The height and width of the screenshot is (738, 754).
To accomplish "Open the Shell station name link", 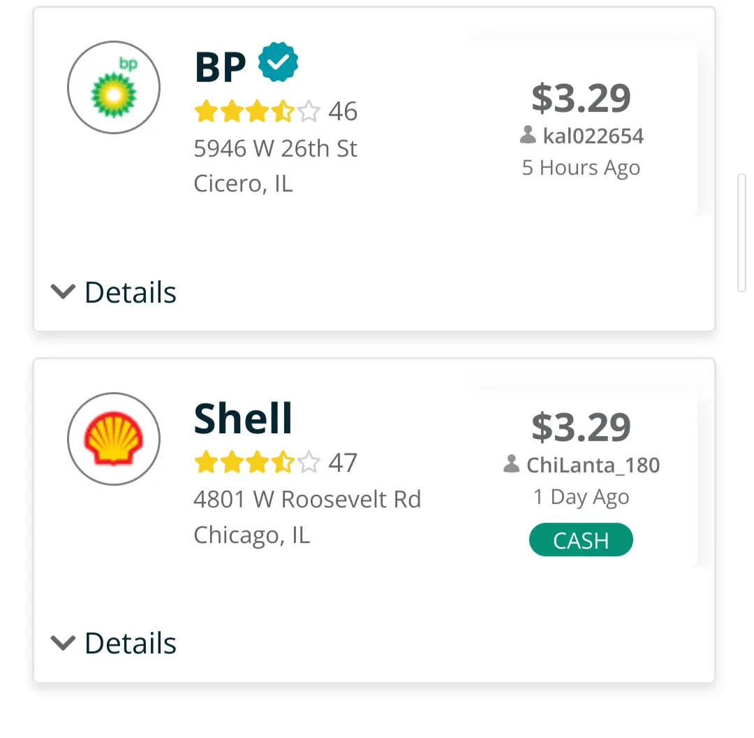I will click(243, 418).
